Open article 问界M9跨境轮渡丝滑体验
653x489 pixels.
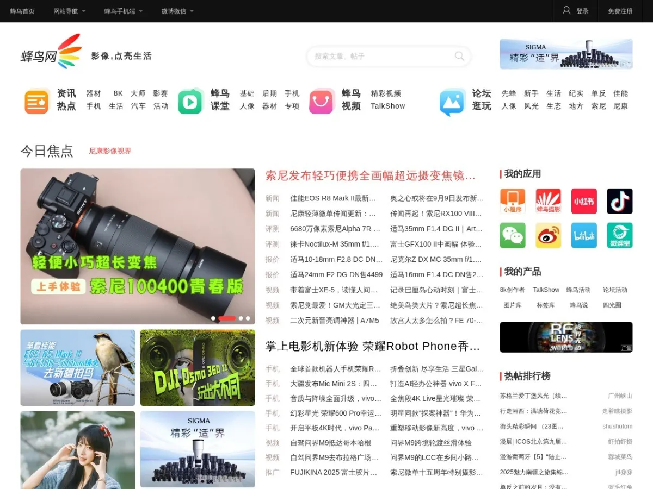(x=431, y=443)
